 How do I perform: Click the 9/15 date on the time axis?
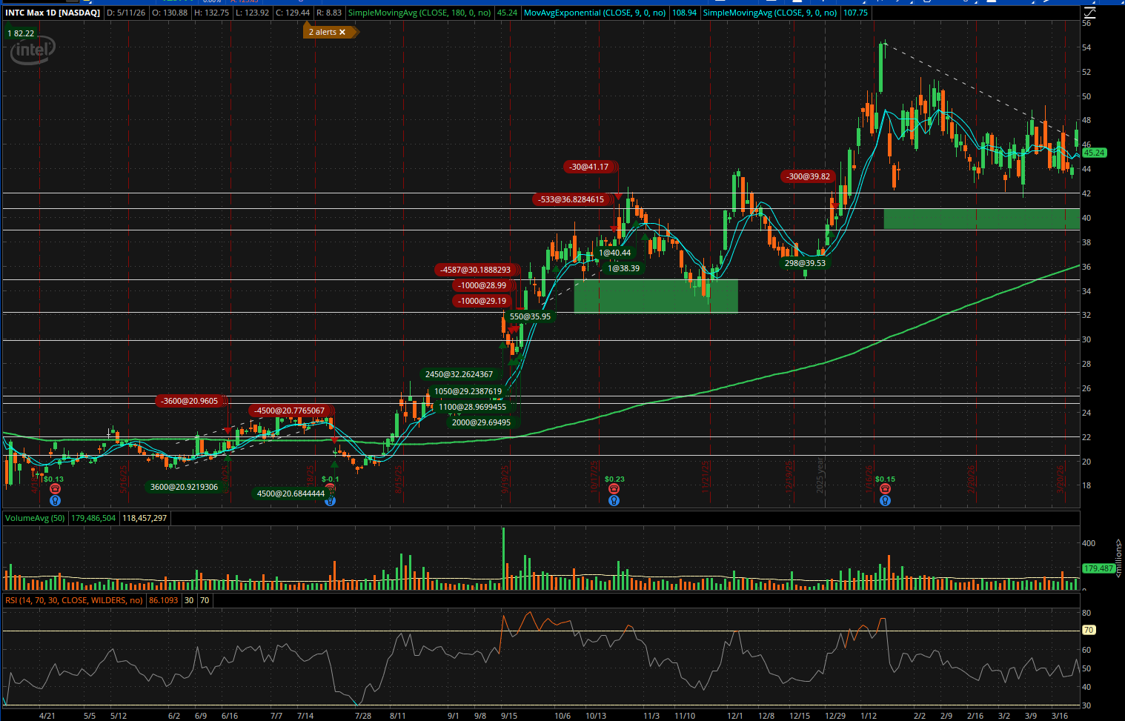point(508,716)
